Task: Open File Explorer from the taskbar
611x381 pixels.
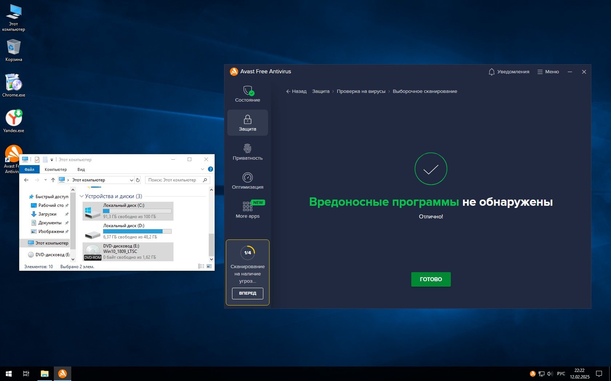Action: 44,374
